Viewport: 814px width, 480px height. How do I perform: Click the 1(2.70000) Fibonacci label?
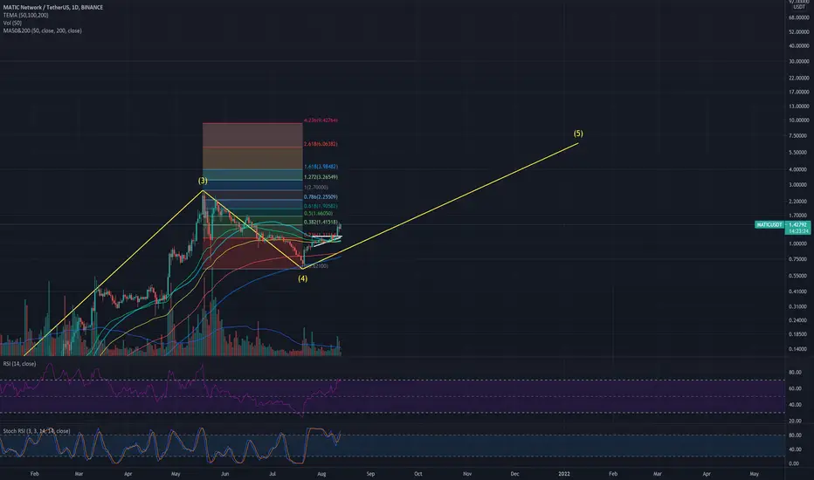(x=316, y=188)
